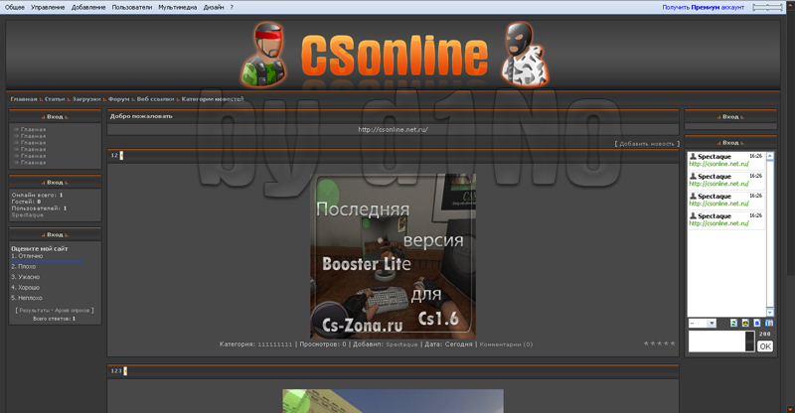The height and width of the screenshot is (413, 795).
Task: Open the Общее admin menu
Action: tap(15, 7)
